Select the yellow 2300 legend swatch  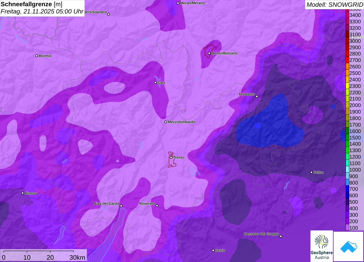point(347,86)
